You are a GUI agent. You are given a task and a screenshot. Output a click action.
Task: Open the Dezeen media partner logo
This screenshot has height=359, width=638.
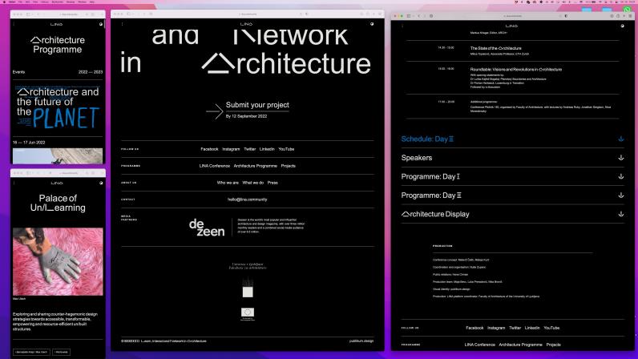207,228
